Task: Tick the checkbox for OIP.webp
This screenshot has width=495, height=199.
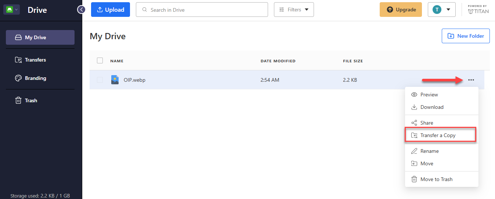Action: (x=100, y=80)
